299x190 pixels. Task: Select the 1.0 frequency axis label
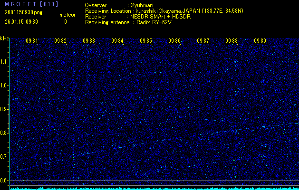[x=5, y=85]
